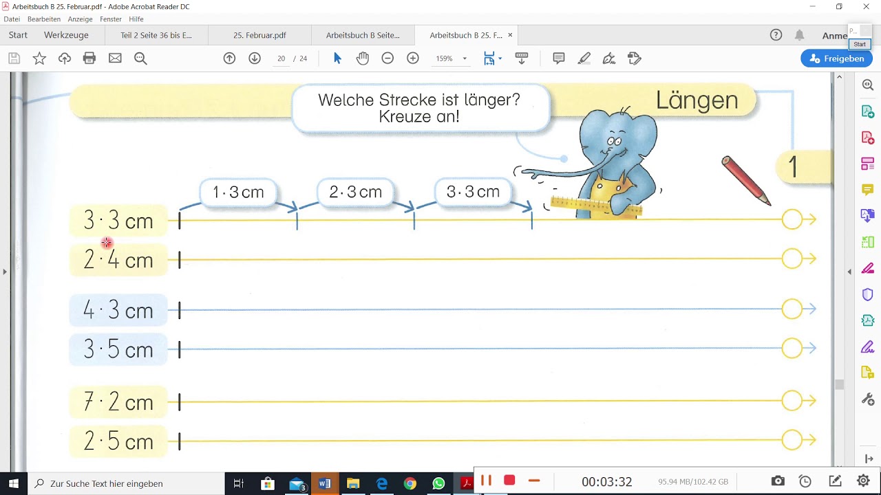Open the Help question mark icon
This screenshot has width=881, height=495.
[x=776, y=35]
